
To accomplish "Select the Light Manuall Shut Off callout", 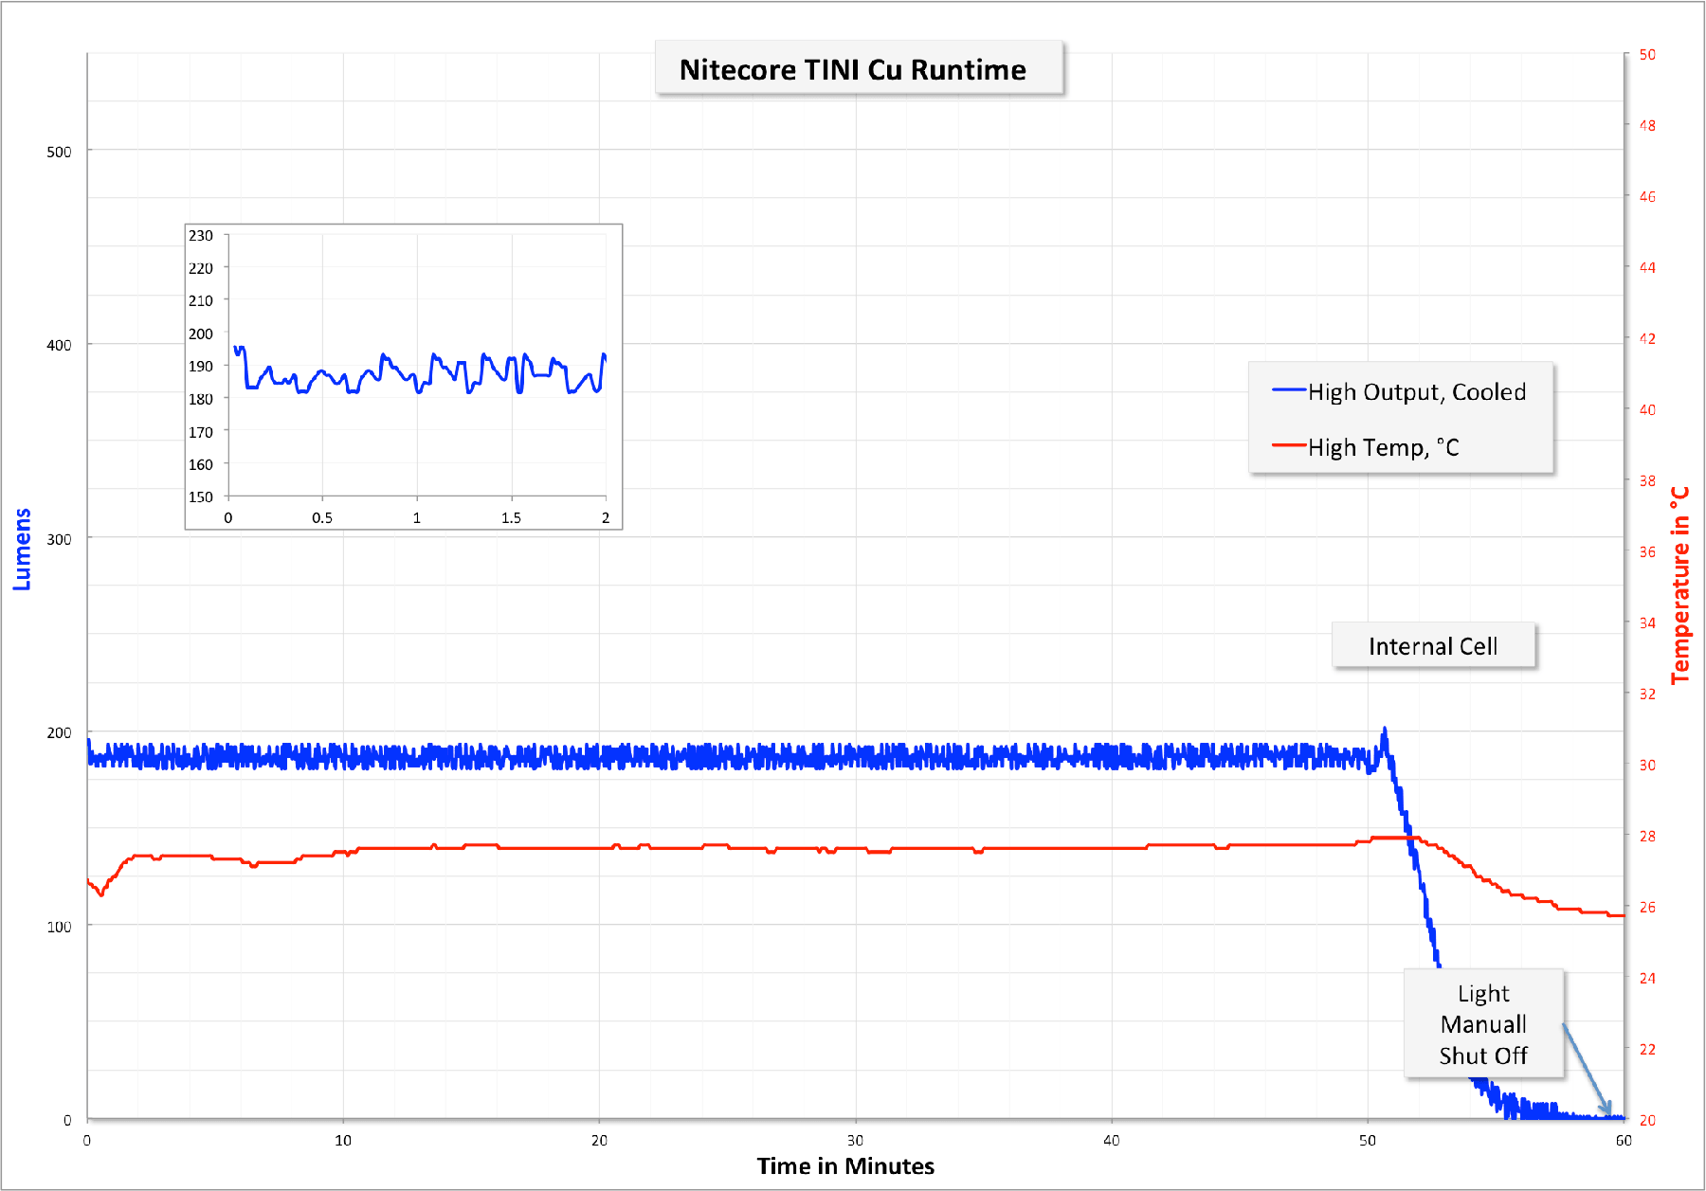I will coord(1482,1023).
